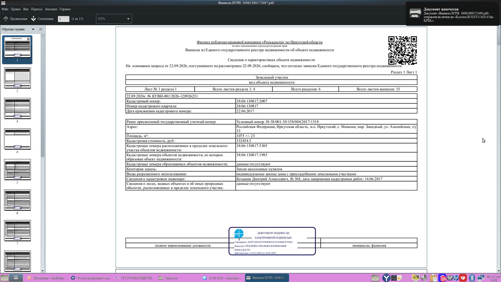This screenshot has height=282, width=501.
Task: Switch to МойОфис Входящие taskbar window
Action: point(48,278)
